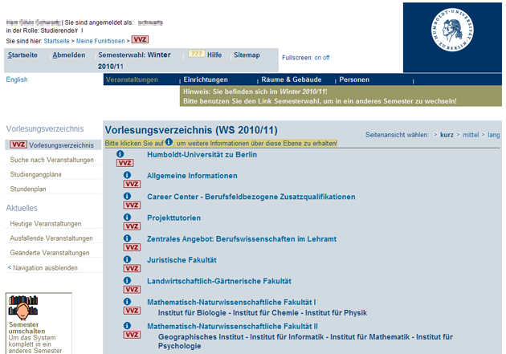
Task: Switch language to English
Action: [17, 79]
